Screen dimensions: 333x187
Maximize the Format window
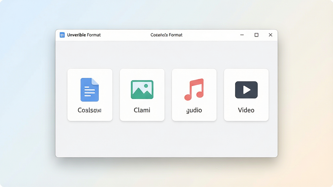257,35
